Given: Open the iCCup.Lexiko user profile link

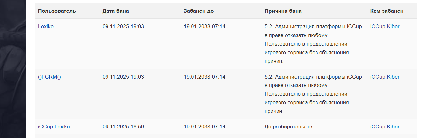Looking at the screenshot, I should (54, 127).
